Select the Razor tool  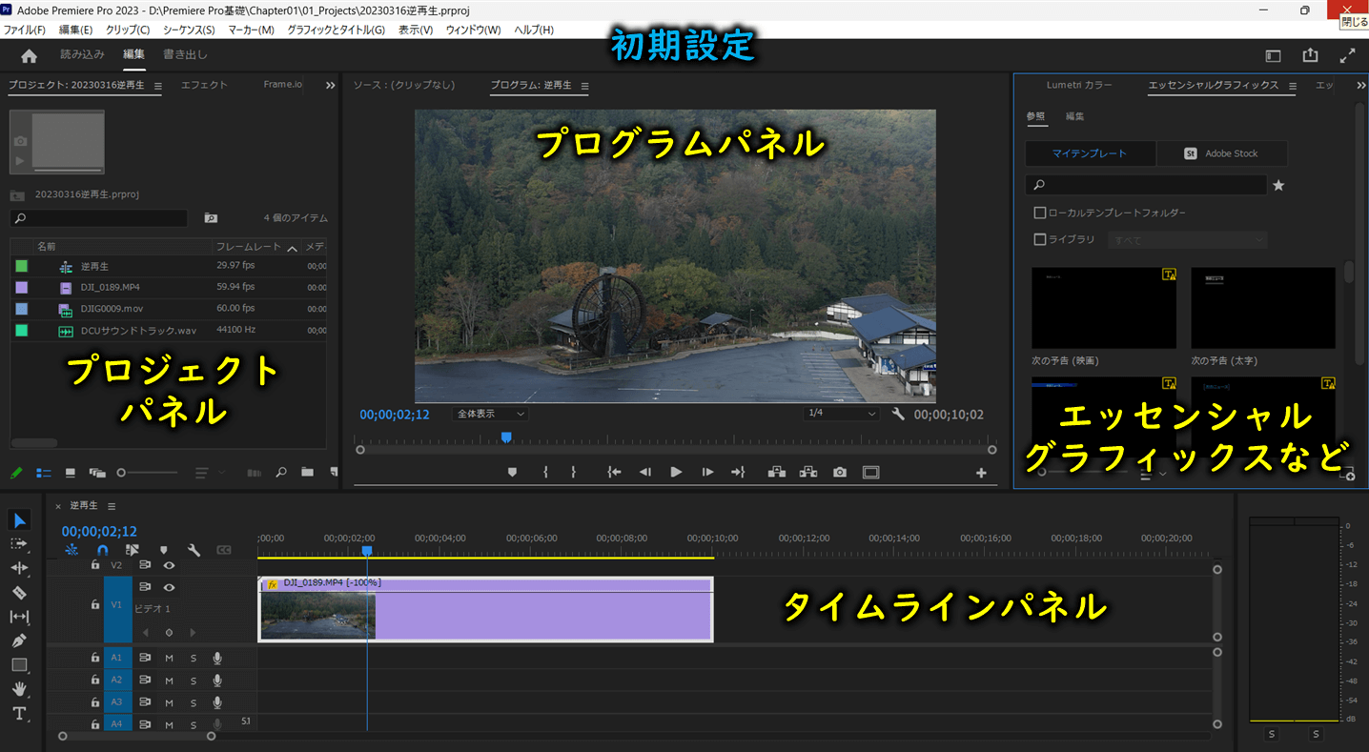[x=19, y=592]
